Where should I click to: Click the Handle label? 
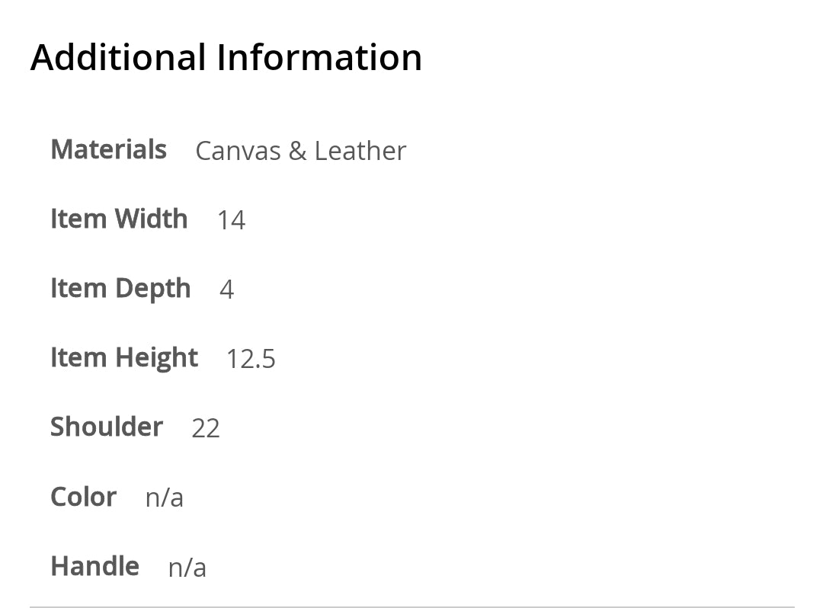pyautogui.click(x=94, y=566)
